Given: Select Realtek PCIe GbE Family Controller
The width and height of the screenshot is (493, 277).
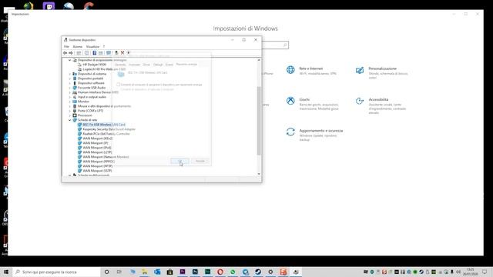Looking at the screenshot, I should point(106,134).
